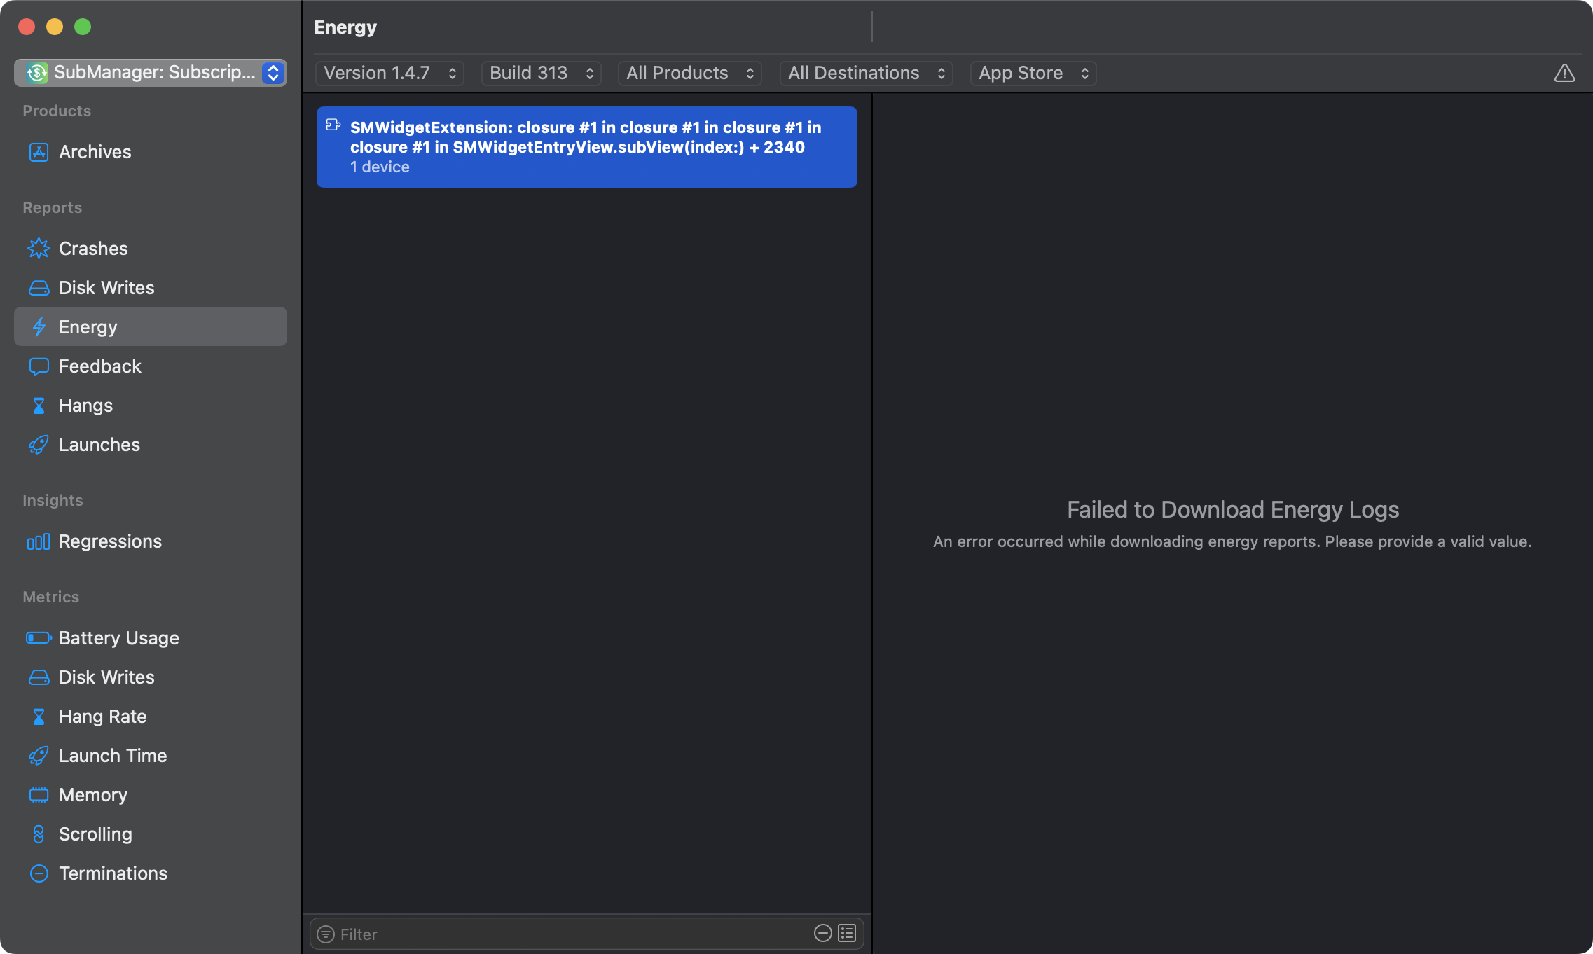This screenshot has width=1593, height=954.
Task: Open Terminations metrics
Action: 151,873
